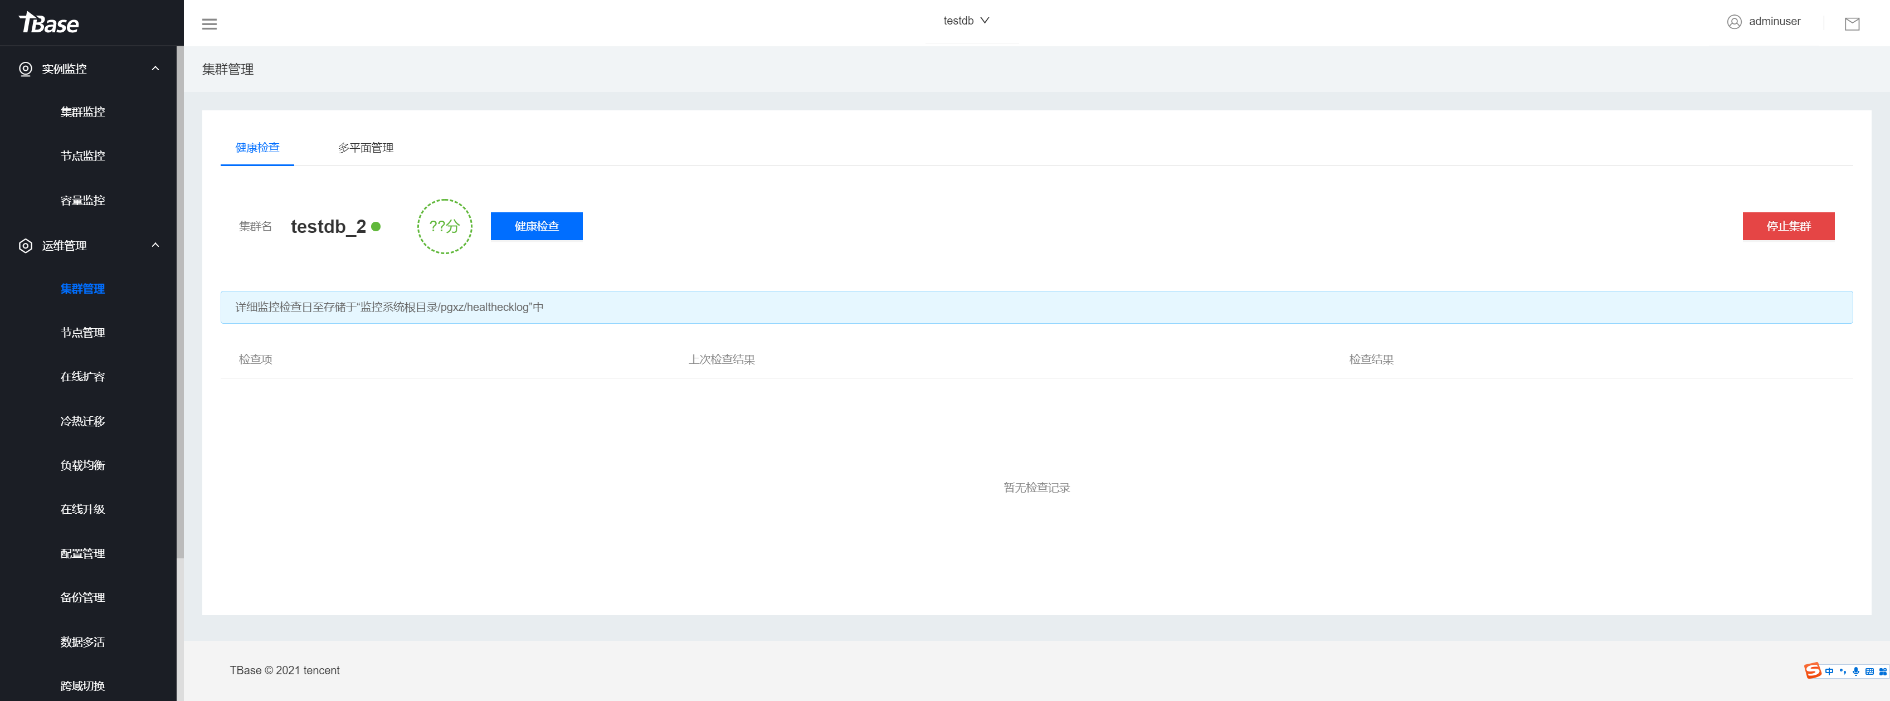Image resolution: width=1890 pixels, height=701 pixels.
Task: Click the green cluster status dot
Action: [376, 227]
